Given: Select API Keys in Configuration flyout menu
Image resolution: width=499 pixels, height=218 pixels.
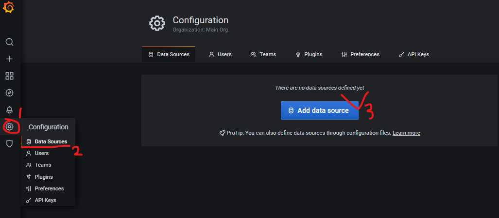Looking at the screenshot, I should 48,200.
